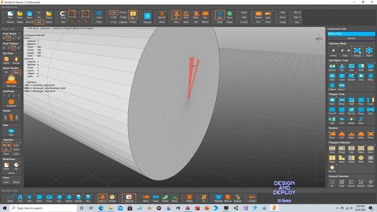Click the Facet polygon selection icon

332,158
